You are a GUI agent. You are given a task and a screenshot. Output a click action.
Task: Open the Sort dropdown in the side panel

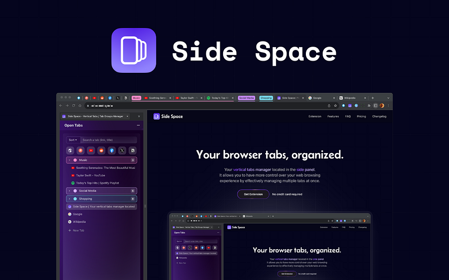pyautogui.click(x=72, y=140)
